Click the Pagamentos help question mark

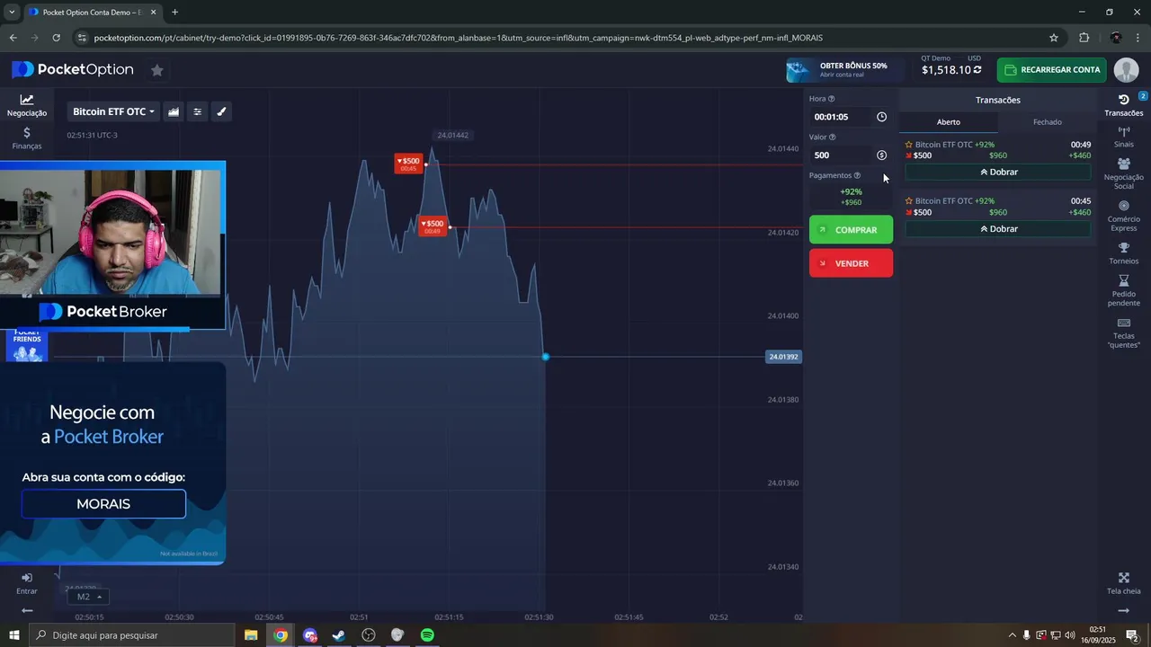pos(857,176)
